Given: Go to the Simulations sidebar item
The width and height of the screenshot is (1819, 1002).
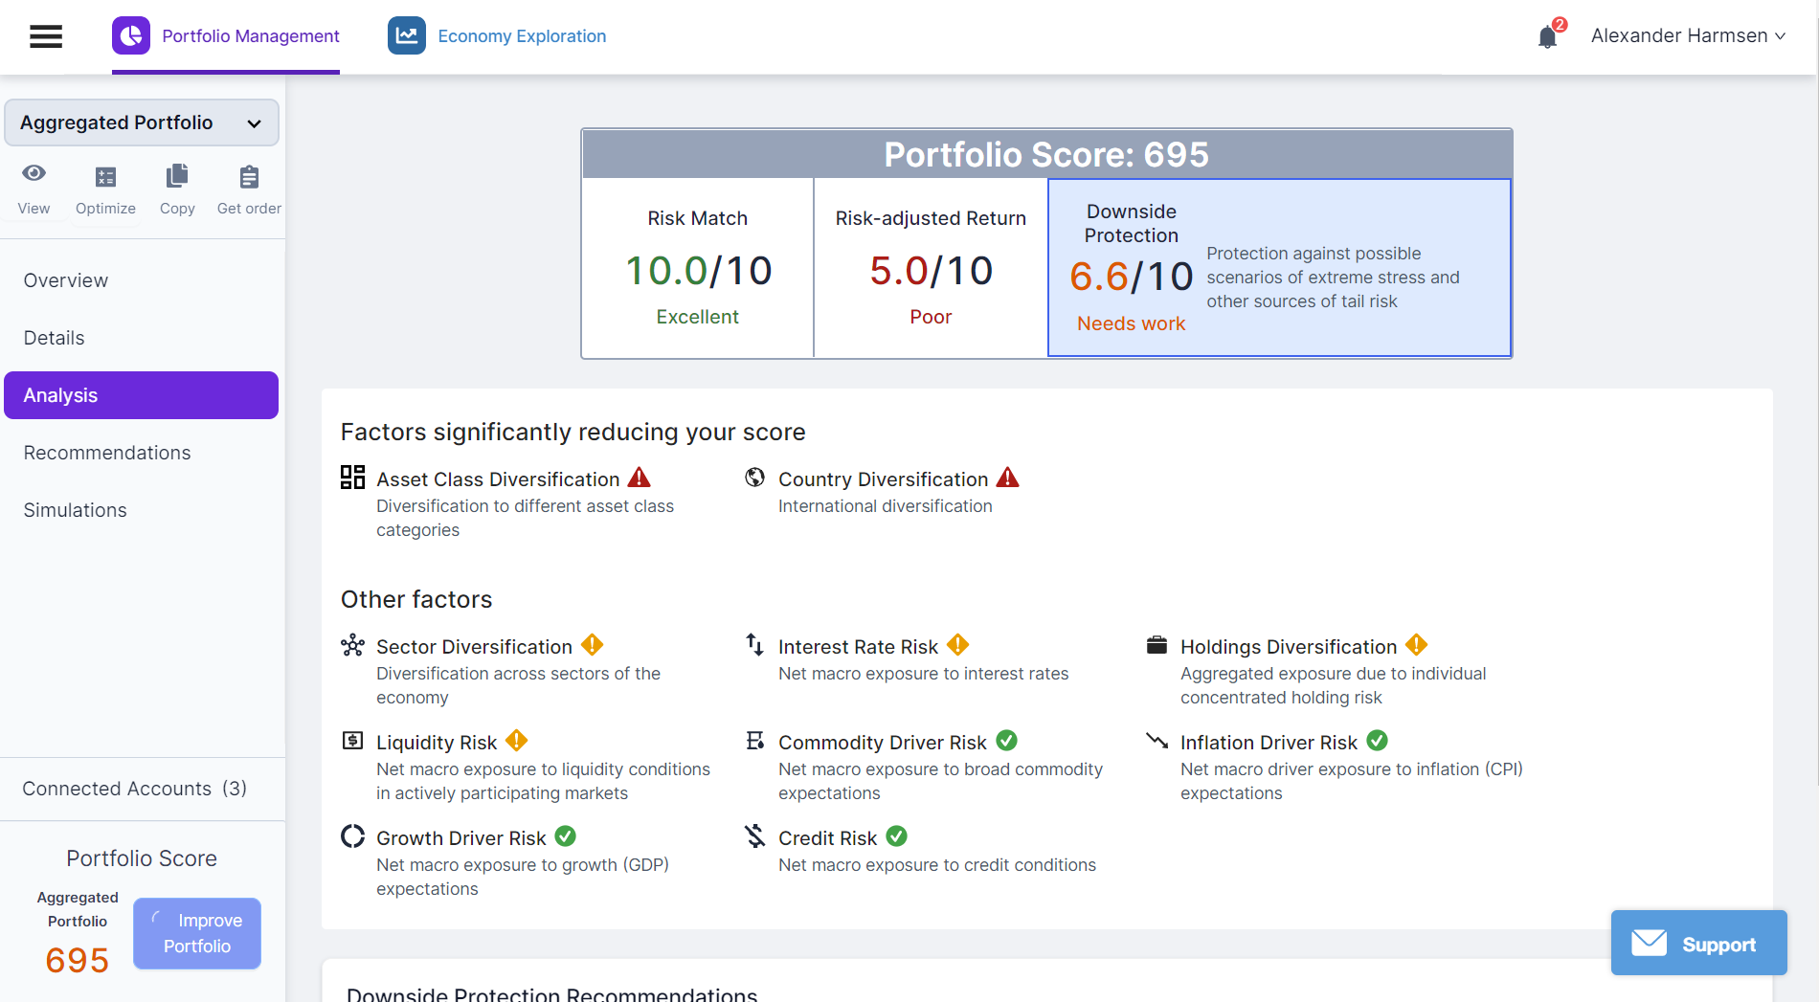Looking at the screenshot, I should (76, 510).
